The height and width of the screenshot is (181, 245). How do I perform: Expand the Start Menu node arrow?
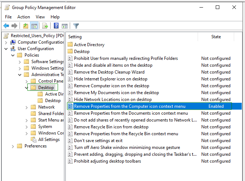[26, 120]
